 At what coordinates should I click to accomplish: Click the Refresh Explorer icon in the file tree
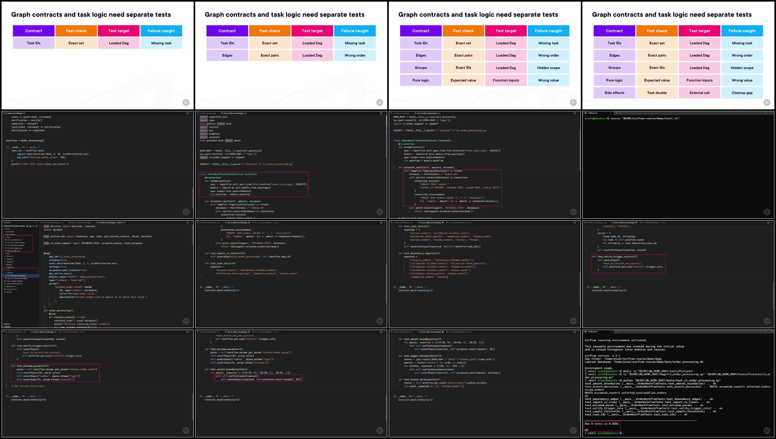(x=33, y=226)
